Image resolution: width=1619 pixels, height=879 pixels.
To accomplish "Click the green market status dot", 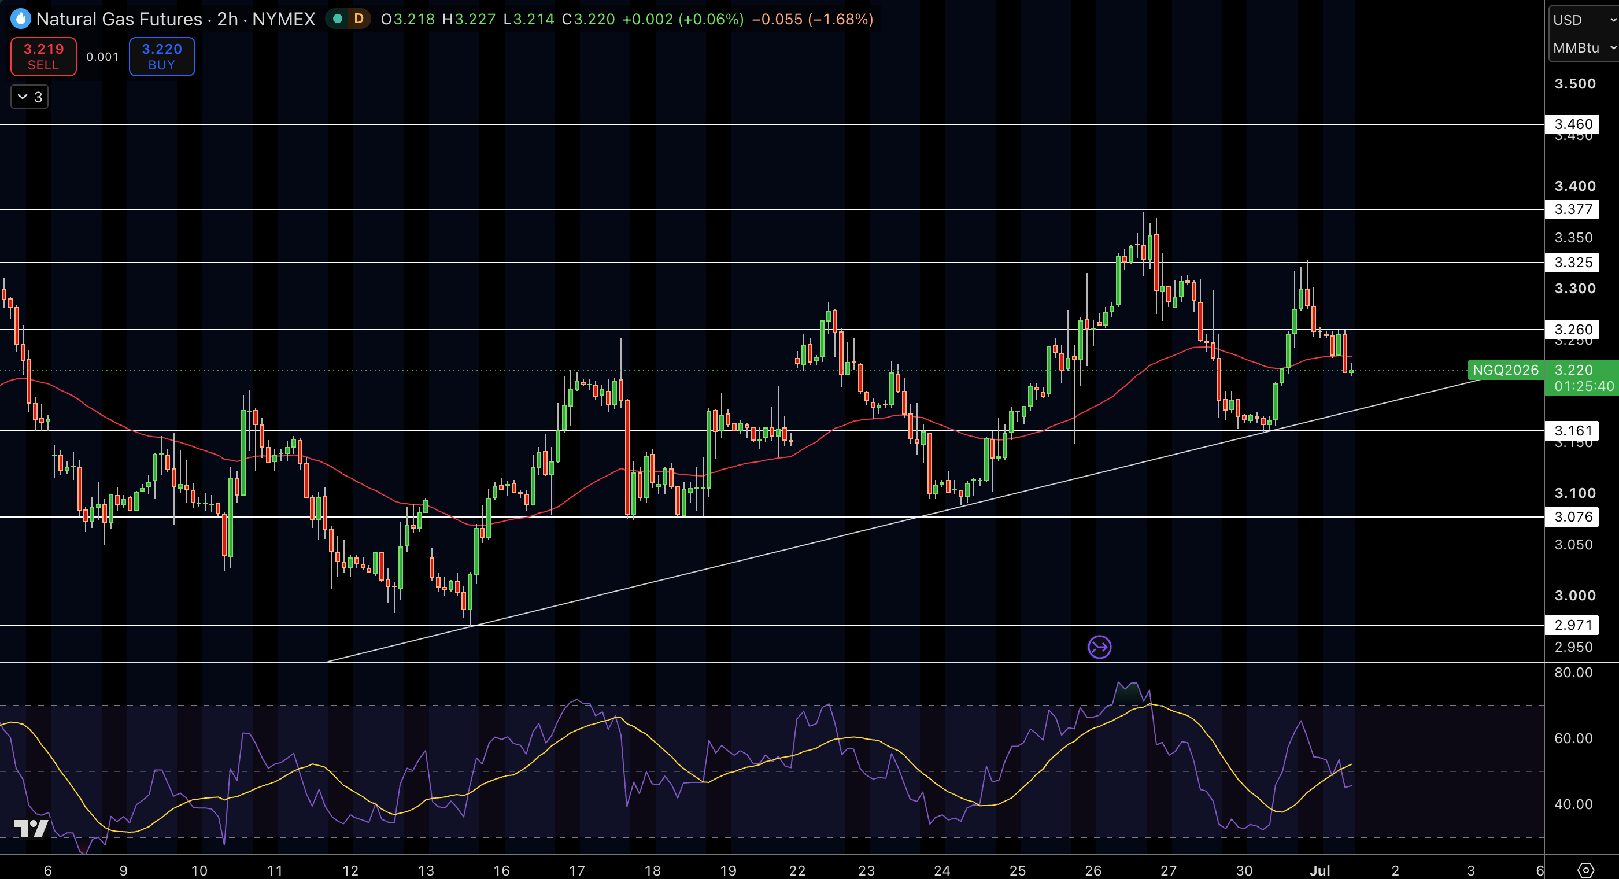I will pyautogui.click(x=338, y=19).
